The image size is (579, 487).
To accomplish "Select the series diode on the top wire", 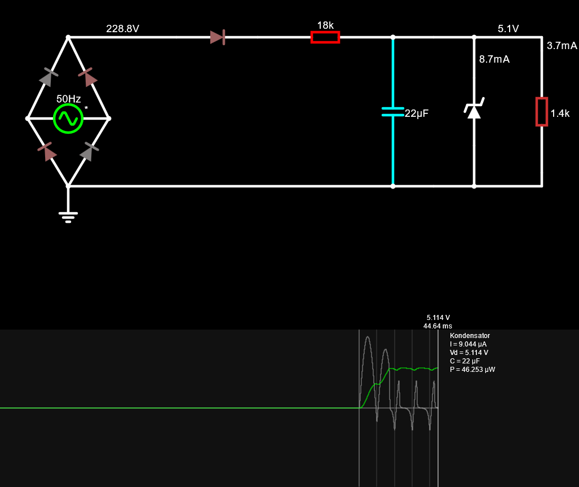I will click(x=218, y=37).
